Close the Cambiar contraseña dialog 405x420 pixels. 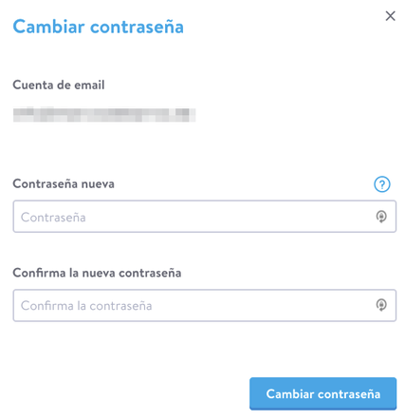[x=390, y=15]
